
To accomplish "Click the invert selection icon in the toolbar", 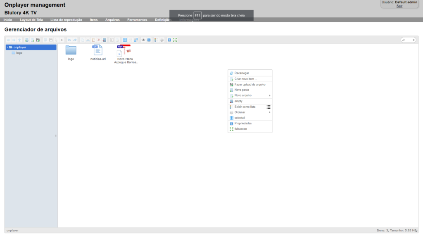I will [x=136, y=40].
